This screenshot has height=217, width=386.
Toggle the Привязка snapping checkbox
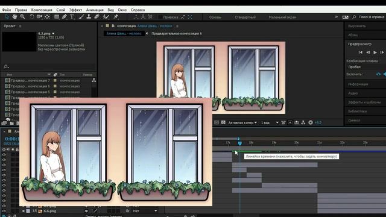160,17
